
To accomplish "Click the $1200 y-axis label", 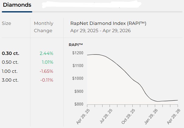I will [78, 53].
